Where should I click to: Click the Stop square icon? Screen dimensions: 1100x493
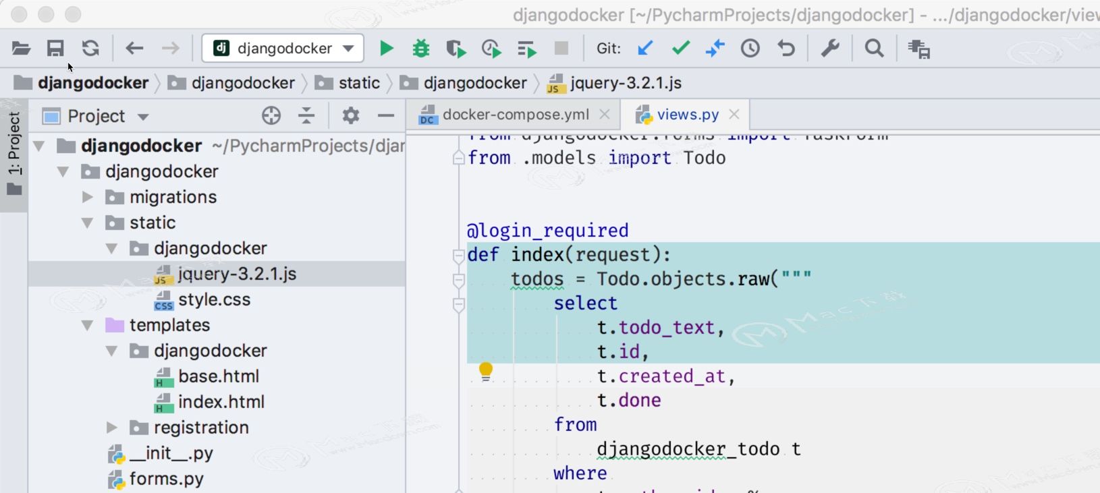tap(561, 49)
